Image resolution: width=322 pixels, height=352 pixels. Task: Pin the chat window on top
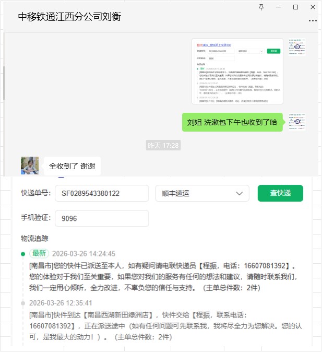tap(261, 7)
